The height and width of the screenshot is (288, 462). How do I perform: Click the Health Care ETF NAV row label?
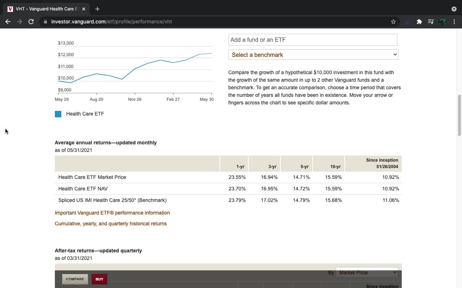[83, 189]
